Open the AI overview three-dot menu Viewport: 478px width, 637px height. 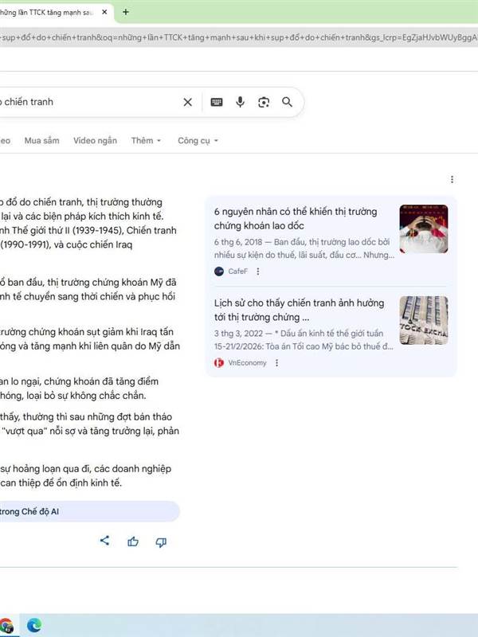452,179
